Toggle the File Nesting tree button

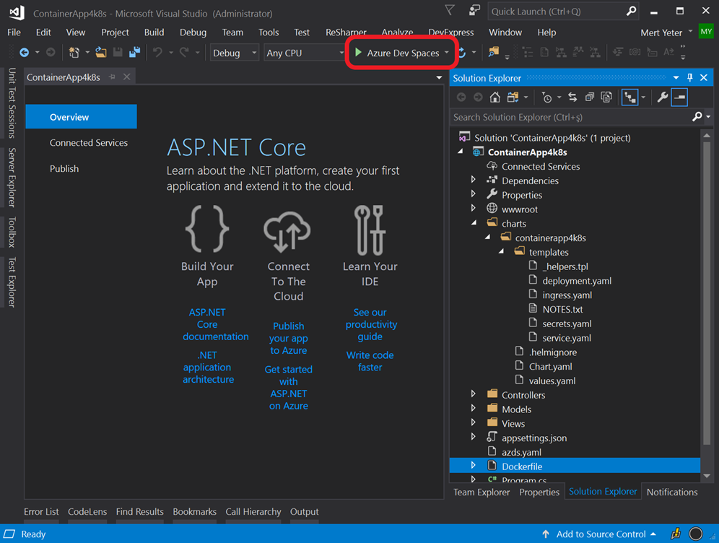630,97
